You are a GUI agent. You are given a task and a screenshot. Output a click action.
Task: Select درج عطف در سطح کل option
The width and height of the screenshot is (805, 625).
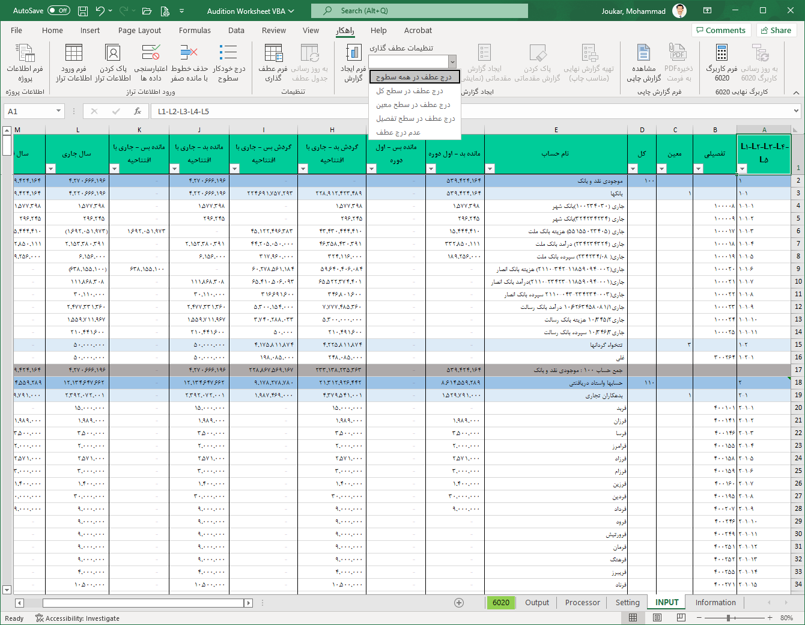414,91
